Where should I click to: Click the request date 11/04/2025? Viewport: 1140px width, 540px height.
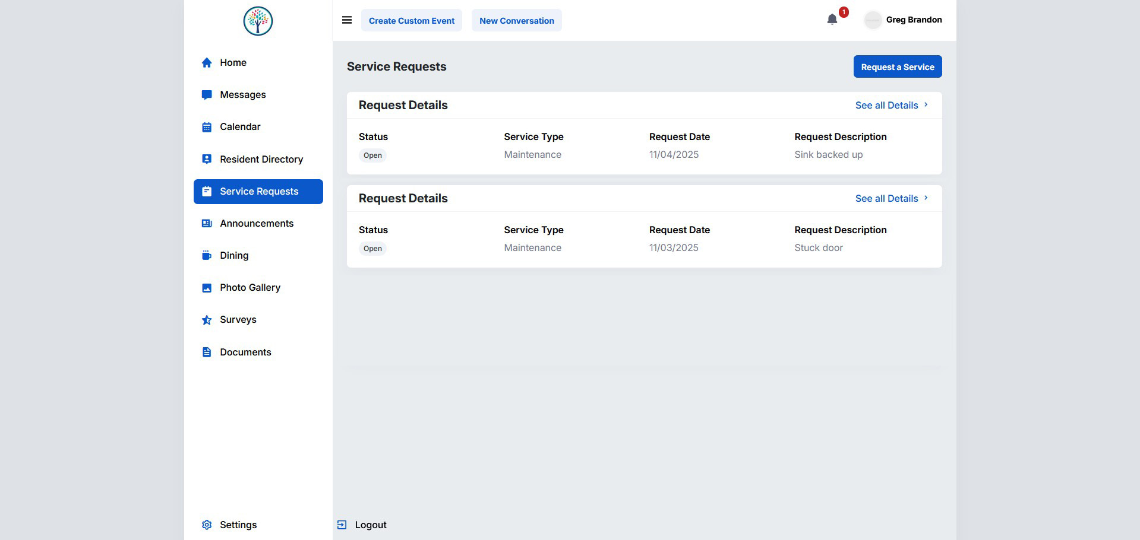coord(674,155)
